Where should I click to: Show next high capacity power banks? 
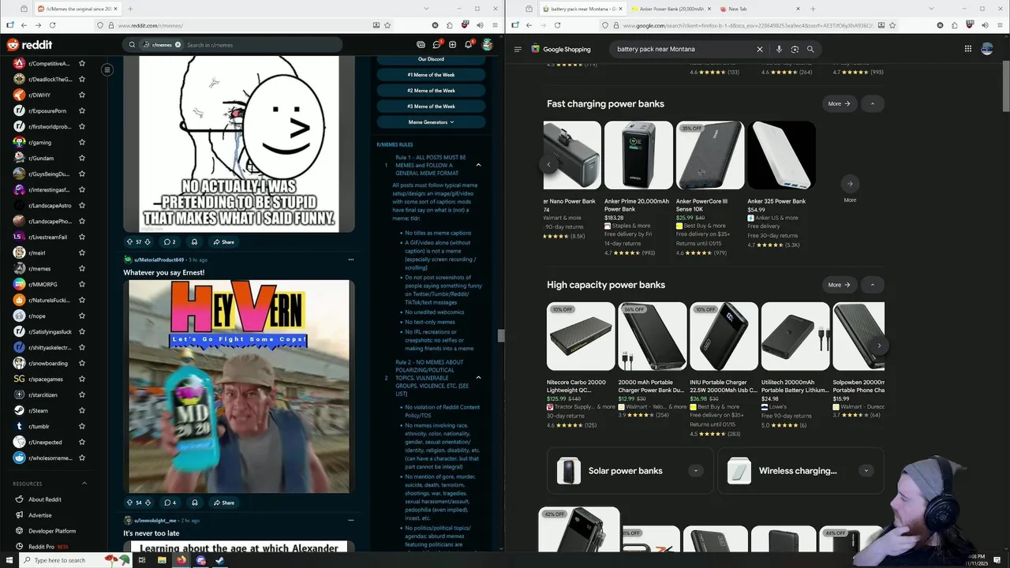tap(879, 346)
